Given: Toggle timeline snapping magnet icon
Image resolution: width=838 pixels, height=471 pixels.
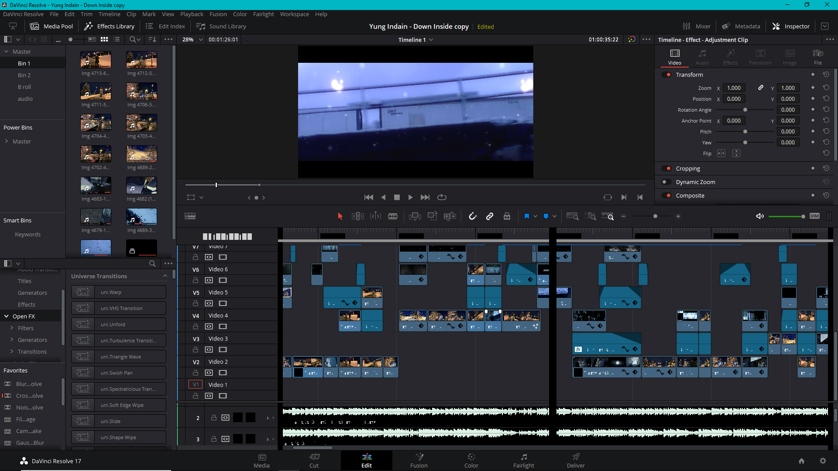Looking at the screenshot, I should click(x=473, y=216).
